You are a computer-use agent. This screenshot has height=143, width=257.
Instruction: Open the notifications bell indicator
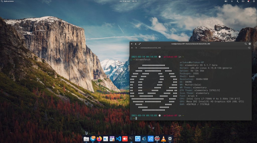(x=248, y=1)
